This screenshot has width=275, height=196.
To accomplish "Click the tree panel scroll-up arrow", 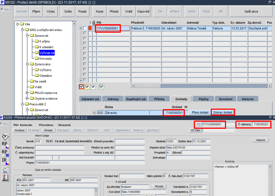I will 74,23.
